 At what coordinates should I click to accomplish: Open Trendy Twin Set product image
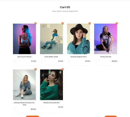click(x=106, y=39)
